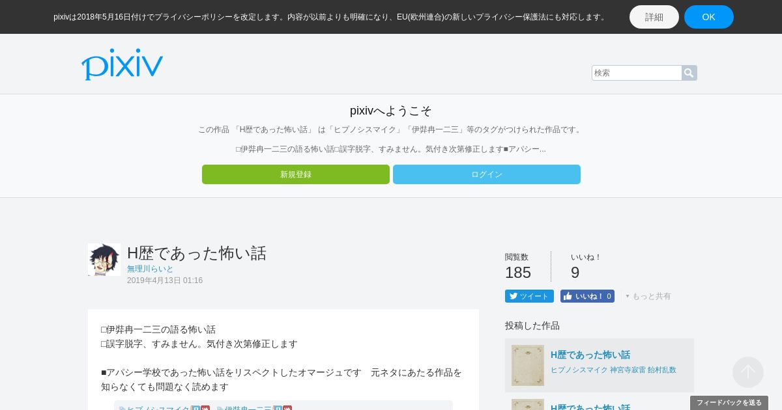Open the first H歴であった怖い話 work thumbnail
The width and height of the screenshot is (782, 410).
(528, 365)
